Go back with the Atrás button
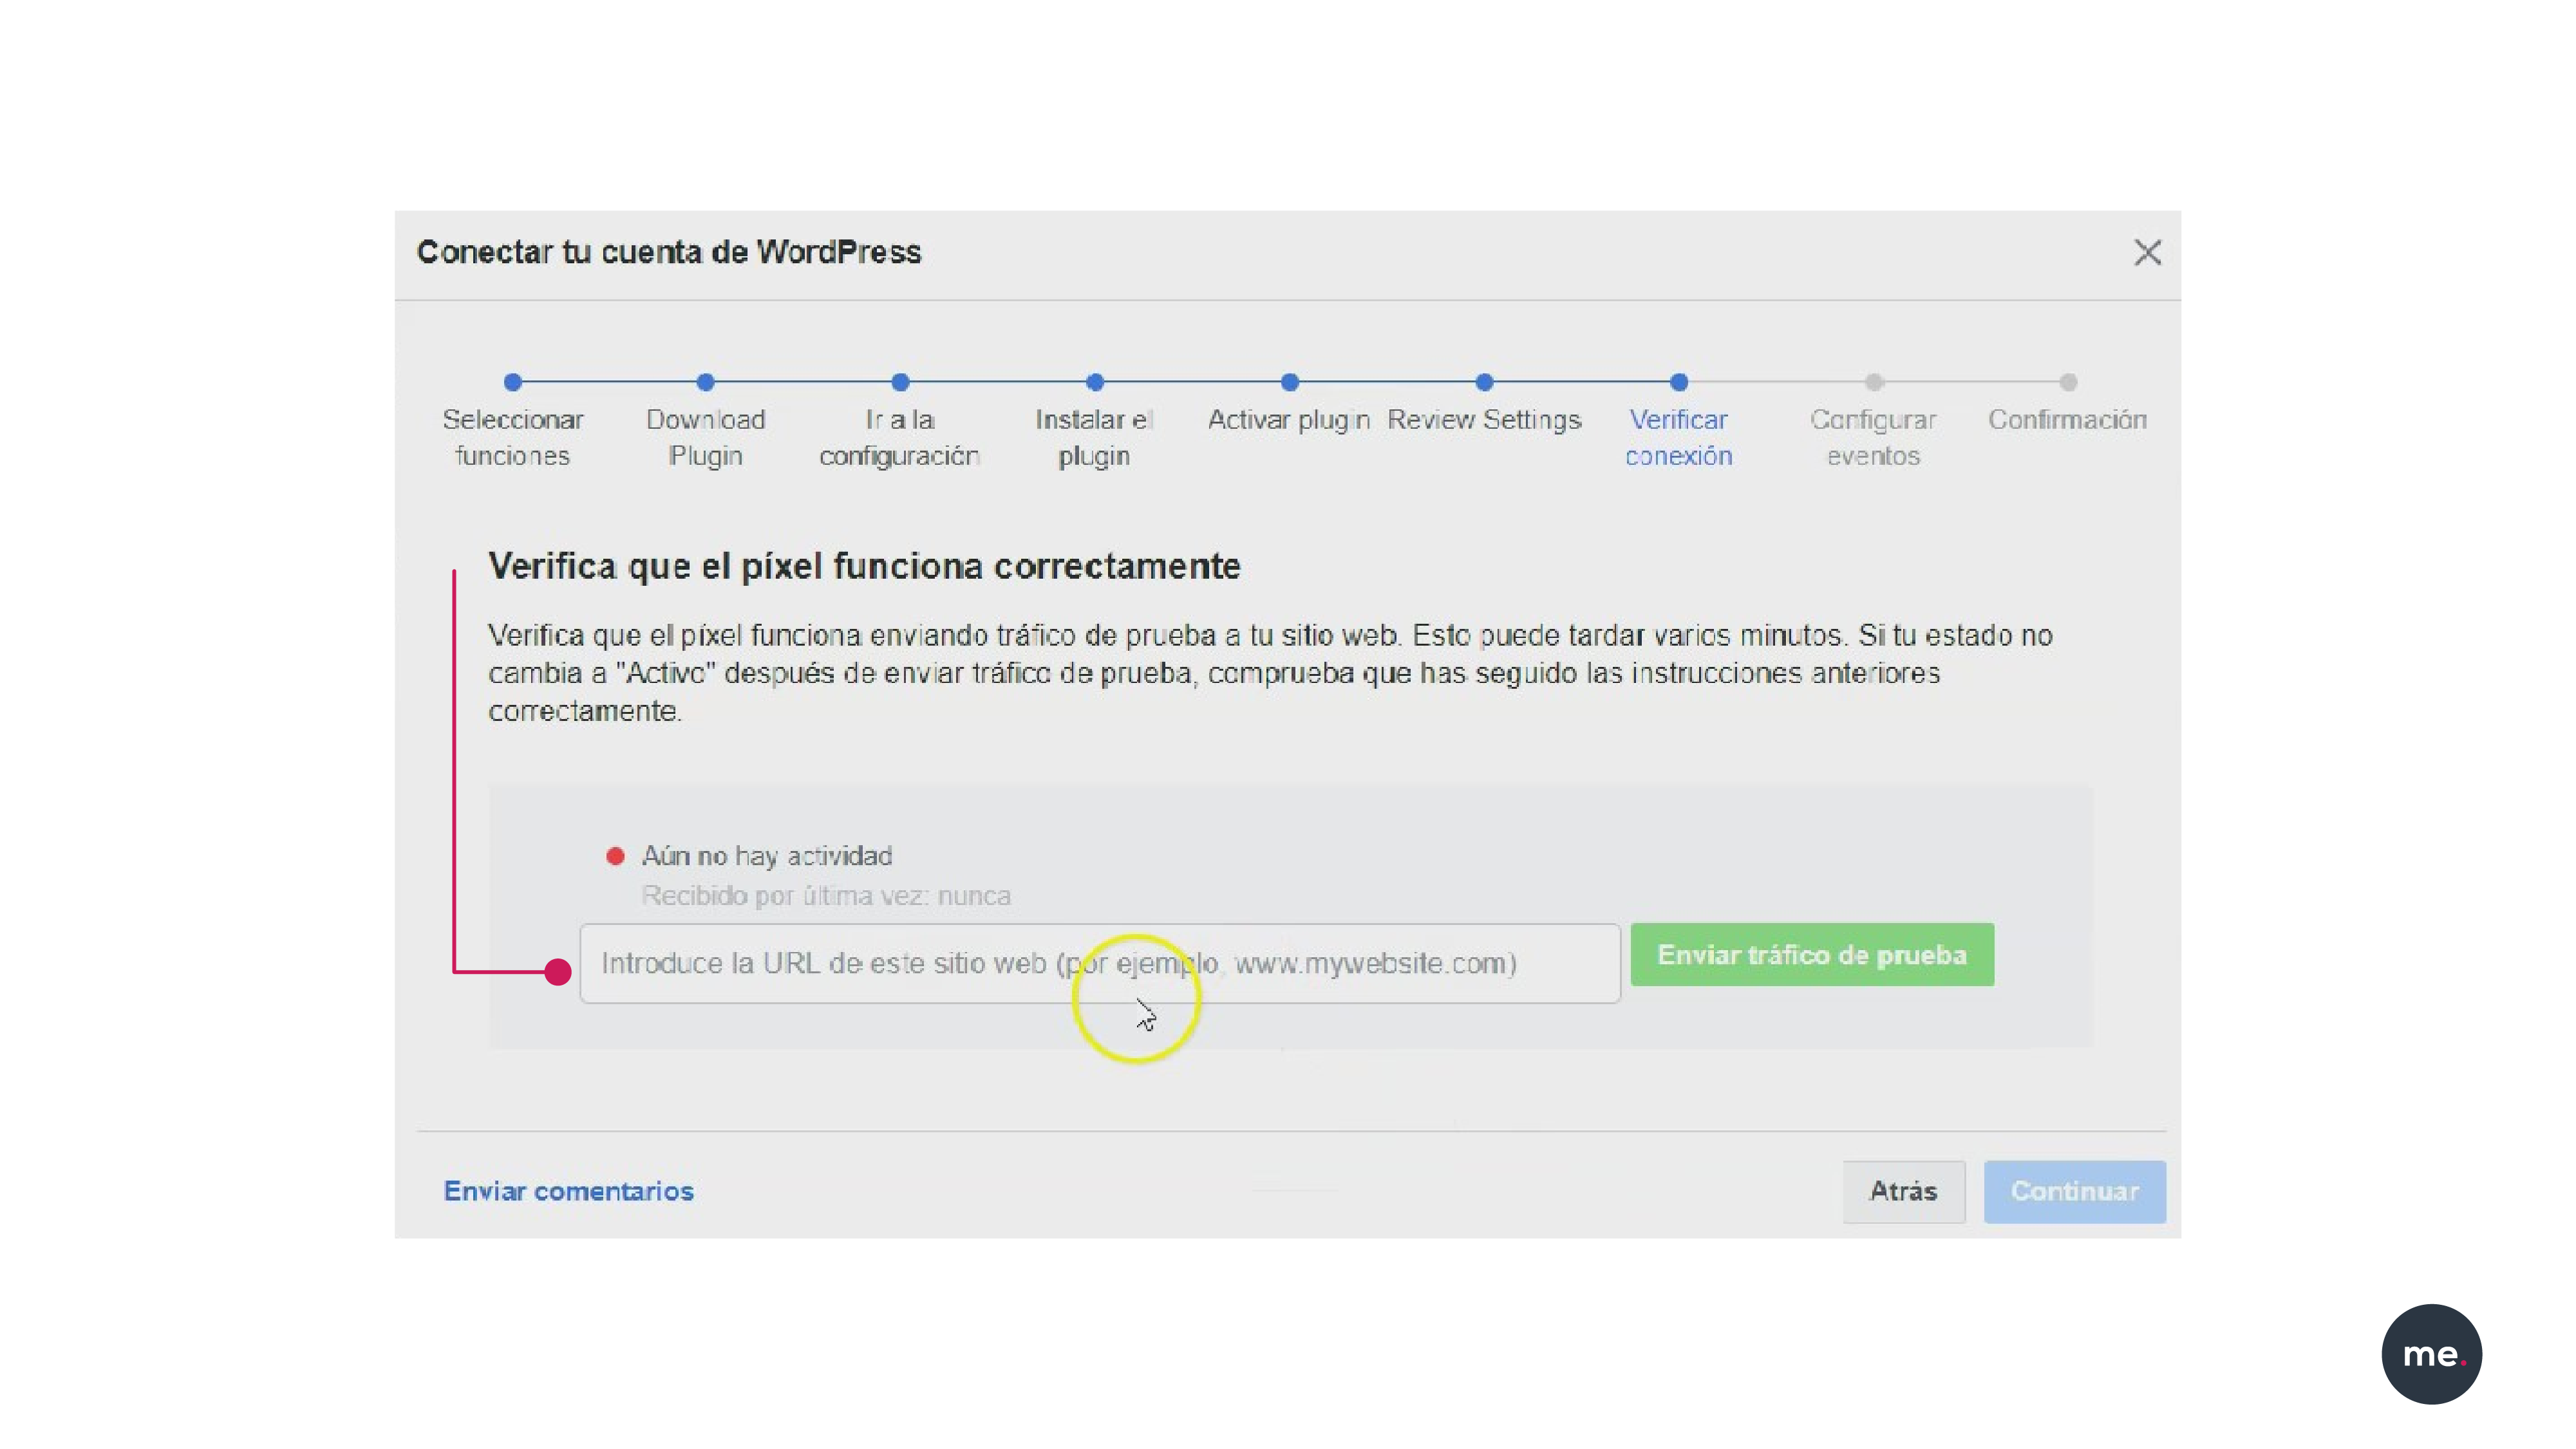This screenshot has height=1449, width=2576. pos(1904,1191)
